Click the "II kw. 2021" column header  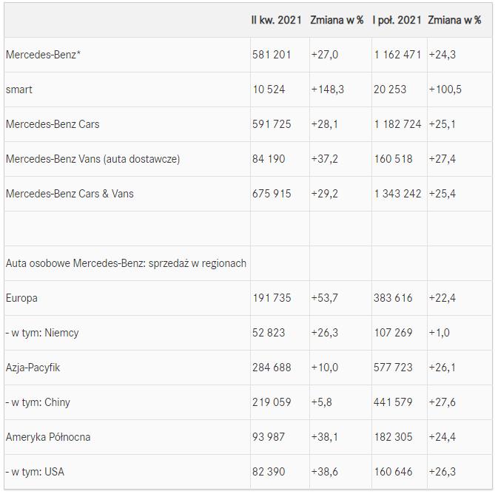[x=276, y=20]
